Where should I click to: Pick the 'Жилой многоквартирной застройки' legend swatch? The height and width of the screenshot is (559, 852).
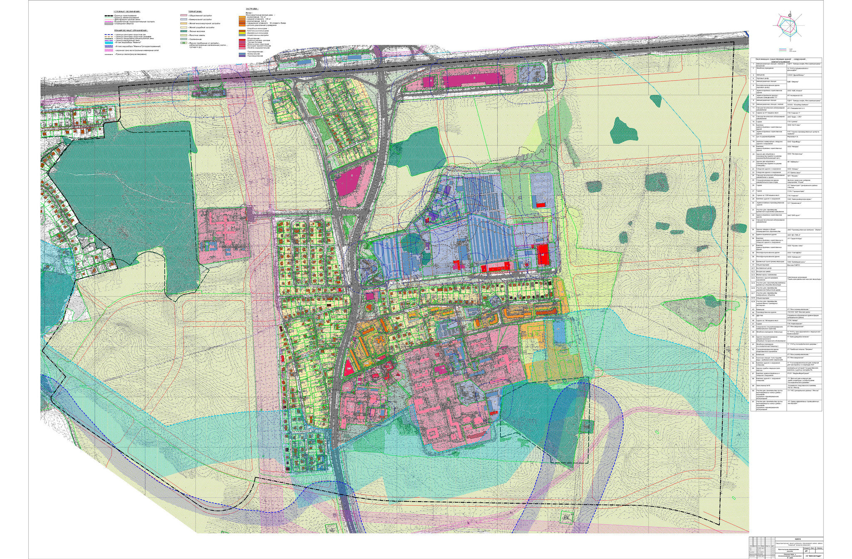tap(184, 23)
